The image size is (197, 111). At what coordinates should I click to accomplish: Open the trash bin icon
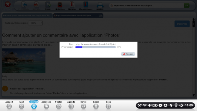(176, 105)
